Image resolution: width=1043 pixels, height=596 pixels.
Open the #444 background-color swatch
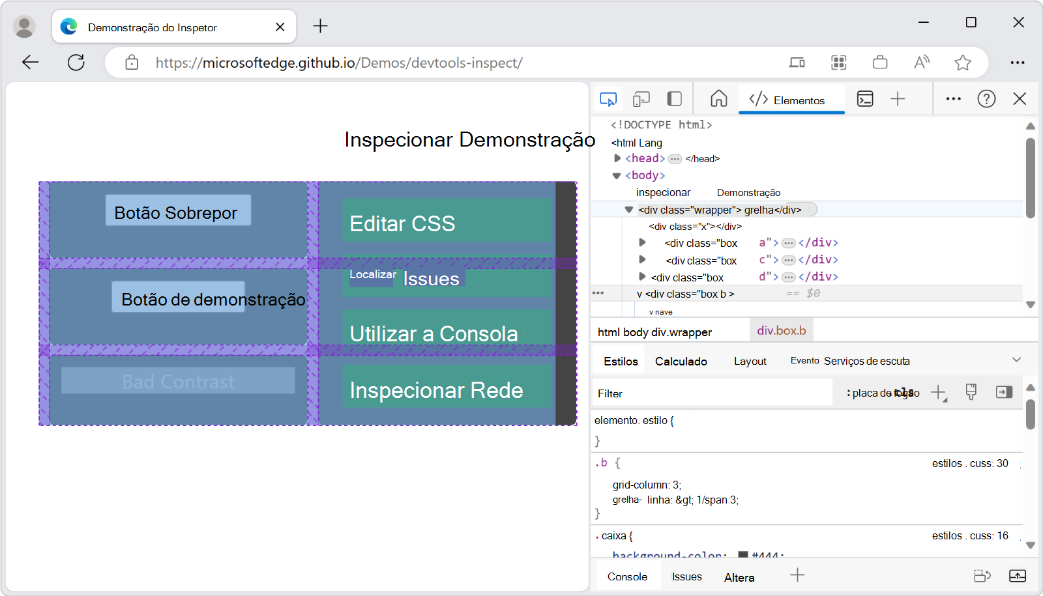[x=744, y=555]
